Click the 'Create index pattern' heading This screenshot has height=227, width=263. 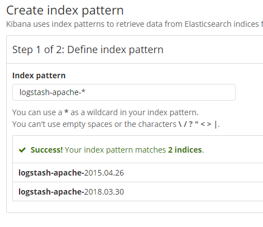coord(65,11)
